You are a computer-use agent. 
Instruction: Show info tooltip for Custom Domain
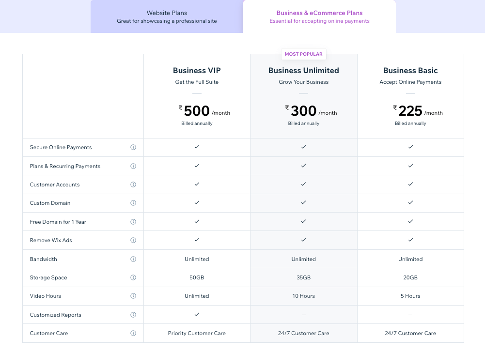coord(133,203)
